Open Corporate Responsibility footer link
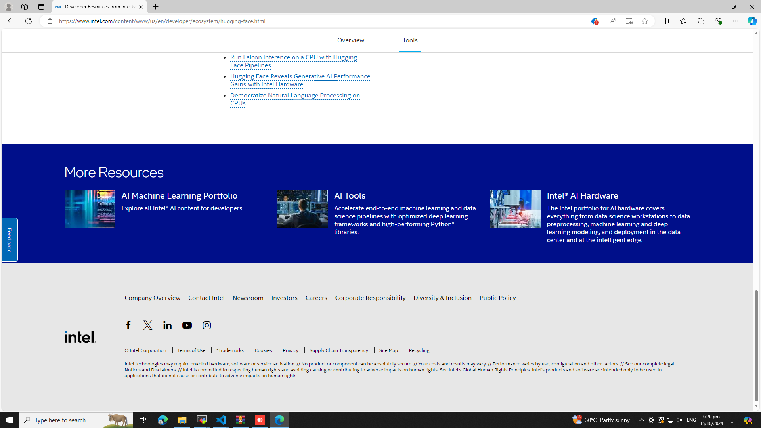Viewport: 761px width, 428px height. pyautogui.click(x=370, y=298)
